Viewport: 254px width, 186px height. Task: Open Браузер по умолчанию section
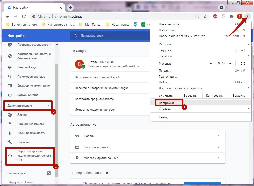[x=29, y=86]
